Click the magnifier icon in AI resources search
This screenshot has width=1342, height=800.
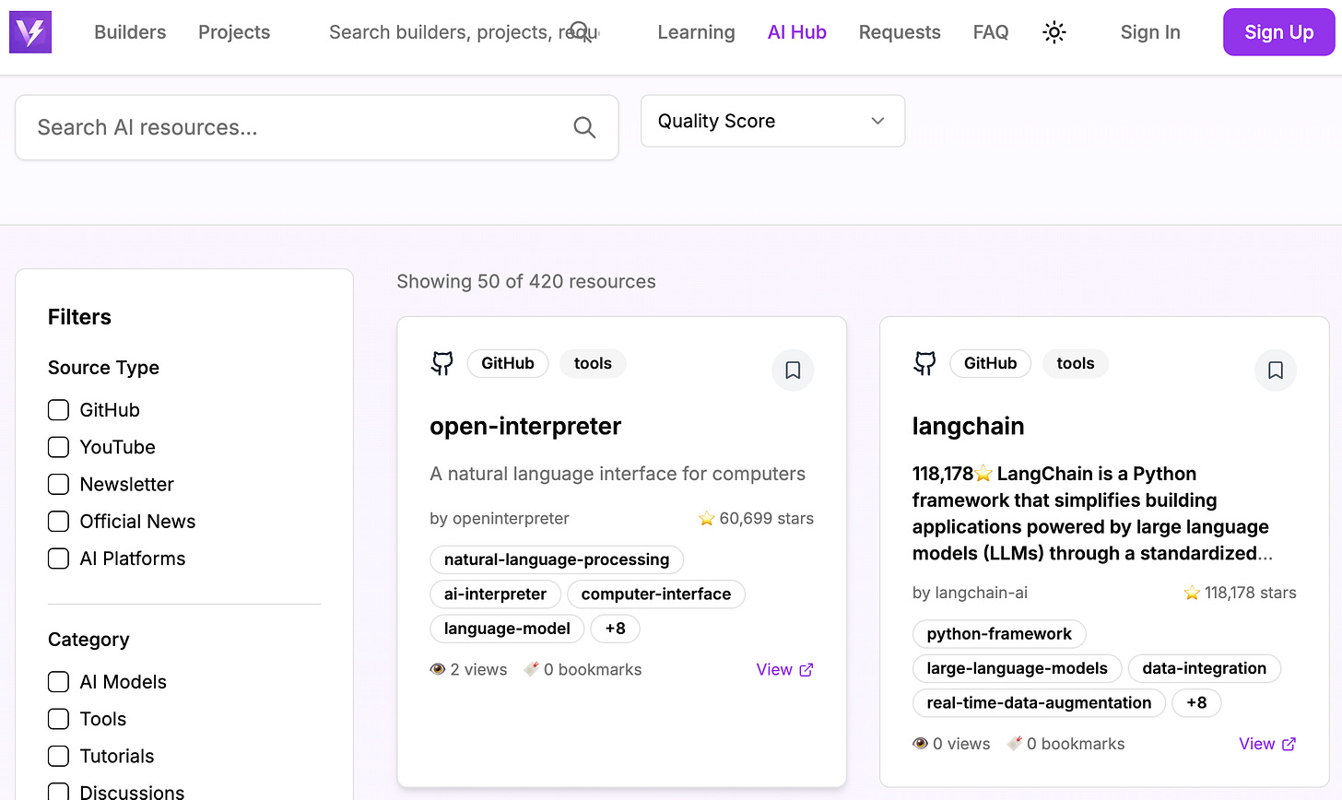point(584,127)
